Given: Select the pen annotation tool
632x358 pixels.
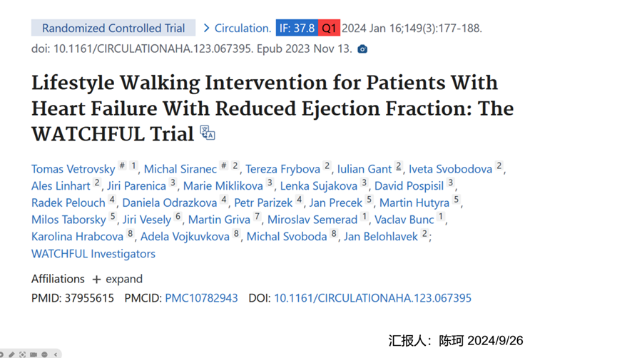Looking at the screenshot, I should 12,354.
